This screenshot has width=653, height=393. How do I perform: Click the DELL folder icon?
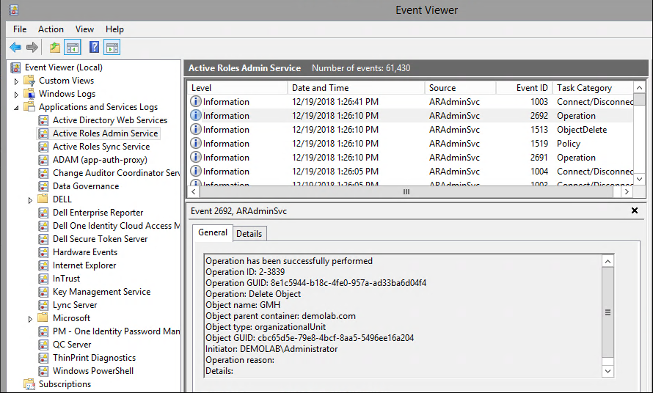(43, 199)
